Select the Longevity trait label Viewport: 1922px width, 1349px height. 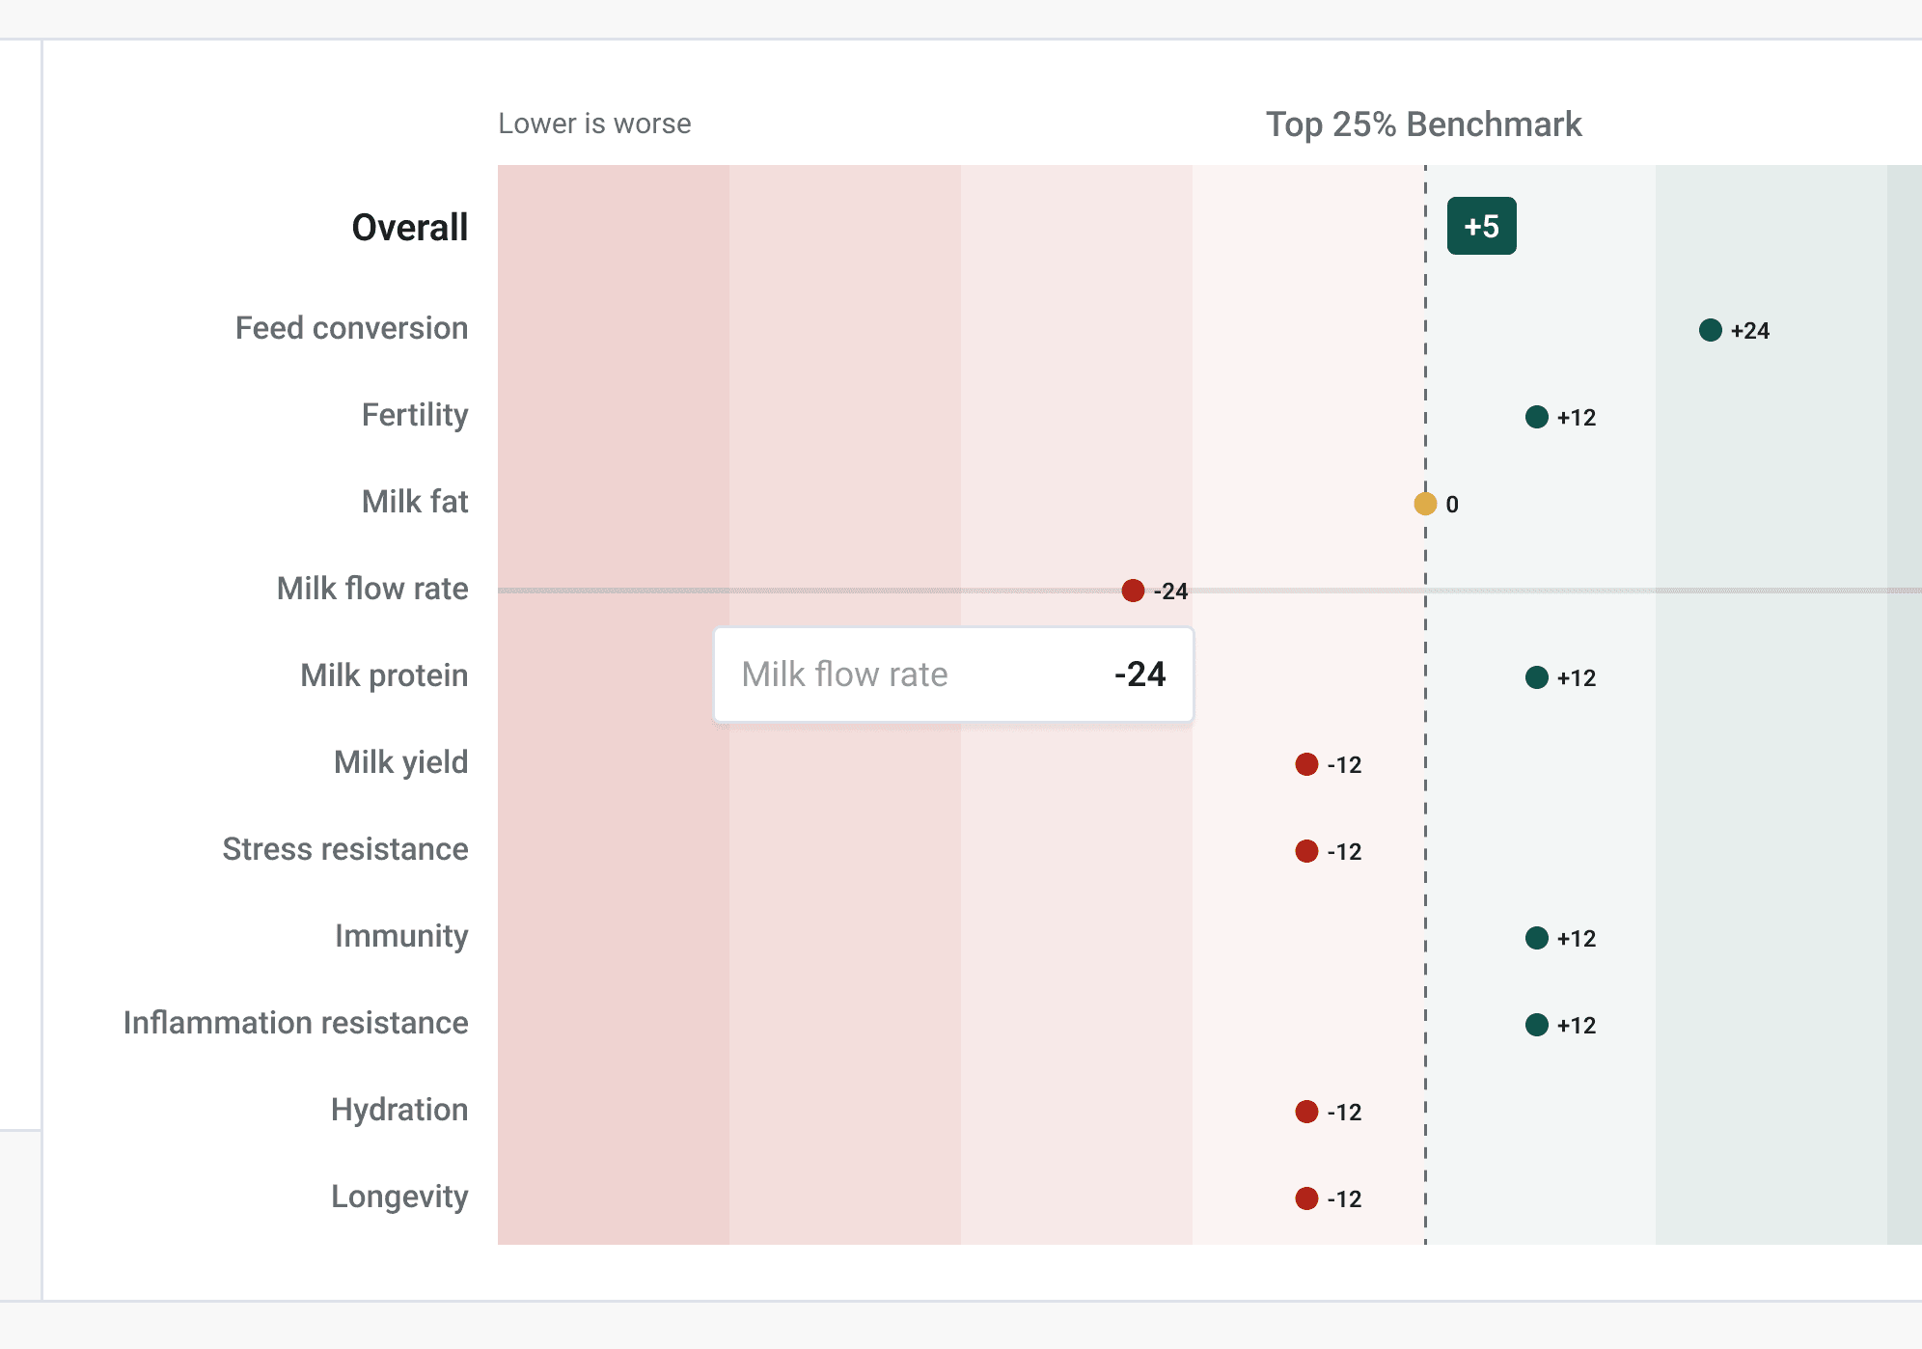[398, 1197]
